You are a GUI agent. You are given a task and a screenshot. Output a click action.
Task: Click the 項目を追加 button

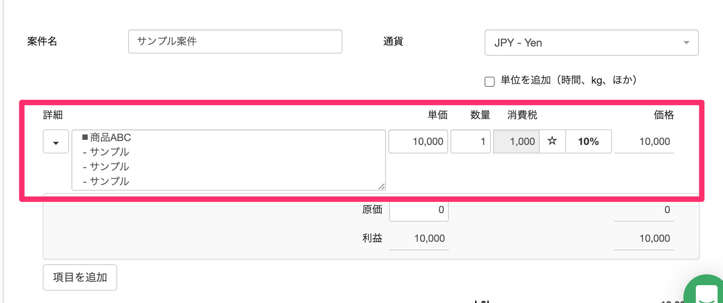coord(80,277)
